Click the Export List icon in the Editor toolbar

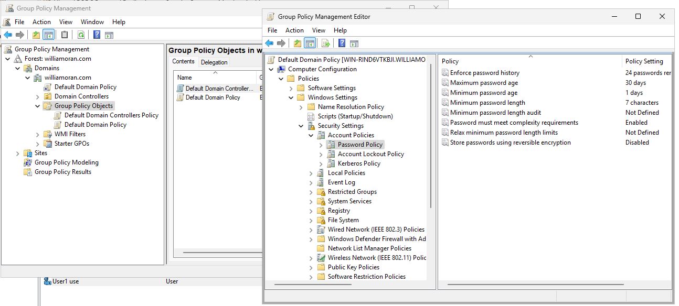click(325, 42)
